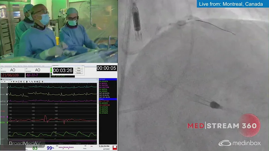The height and width of the screenshot is (151, 269).
Task: Click the waveform panel vertical scrollbar
Action: click(x=98, y=113)
